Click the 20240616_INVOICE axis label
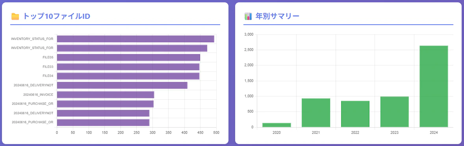Screen dimensions: 464x146 [x=38, y=95]
